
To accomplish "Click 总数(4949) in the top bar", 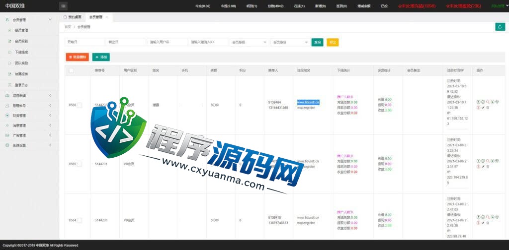I will [275, 6].
